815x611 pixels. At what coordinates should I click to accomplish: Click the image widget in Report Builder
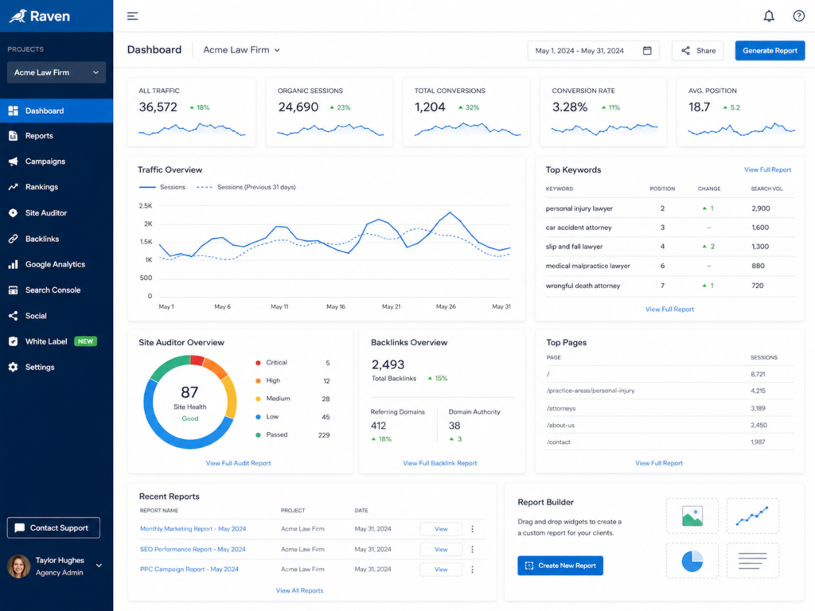click(x=692, y=516)
